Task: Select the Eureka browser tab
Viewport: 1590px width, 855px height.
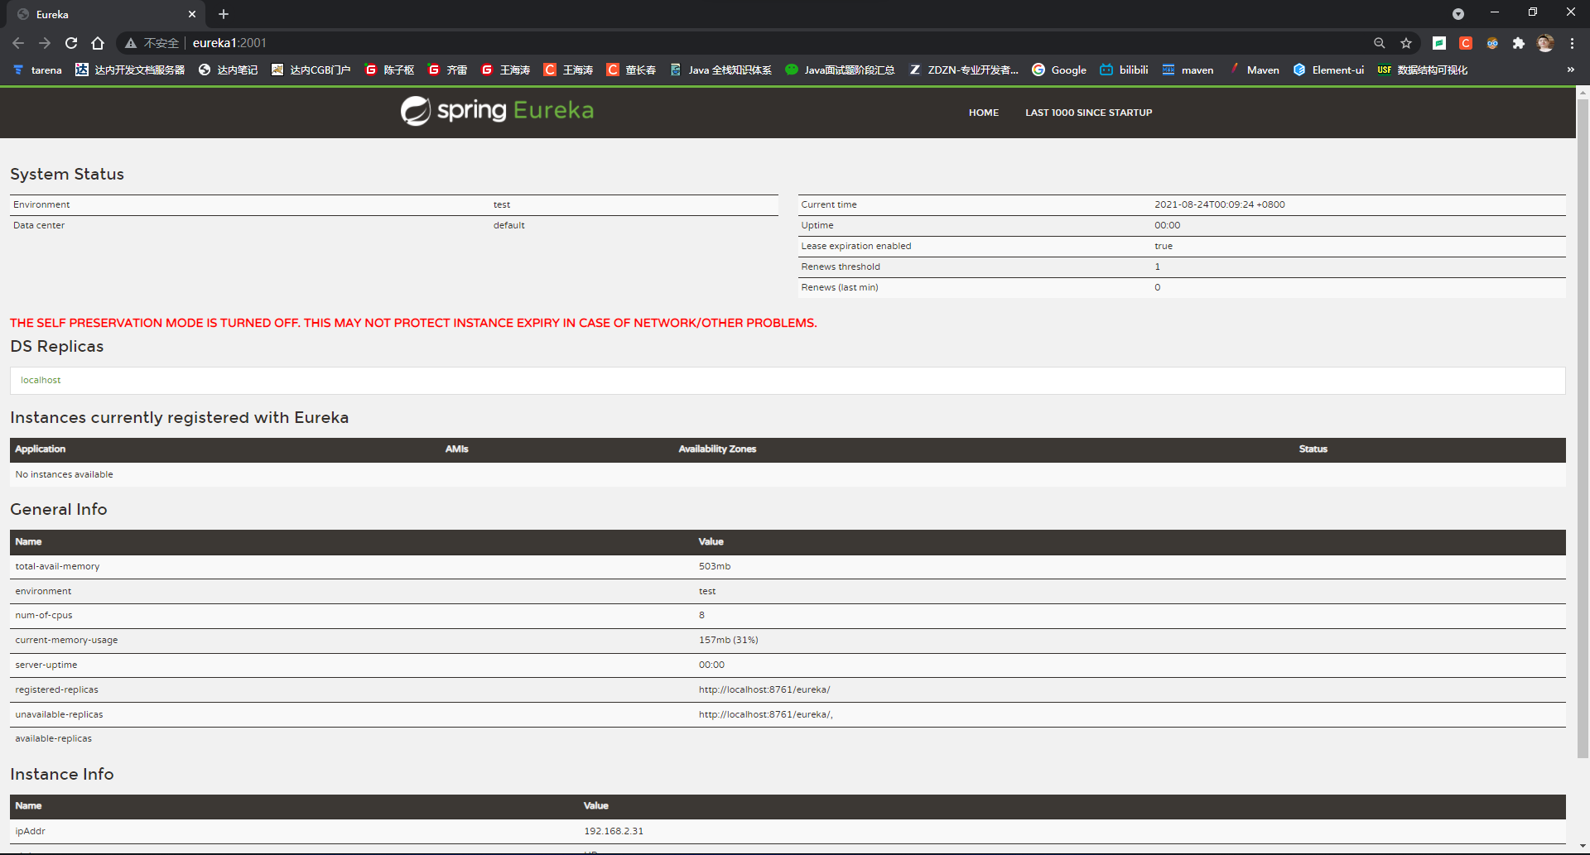Action: 106,14
